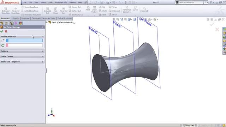
Task: Click the Extruded Boss/Base tool
Action: 6,11
